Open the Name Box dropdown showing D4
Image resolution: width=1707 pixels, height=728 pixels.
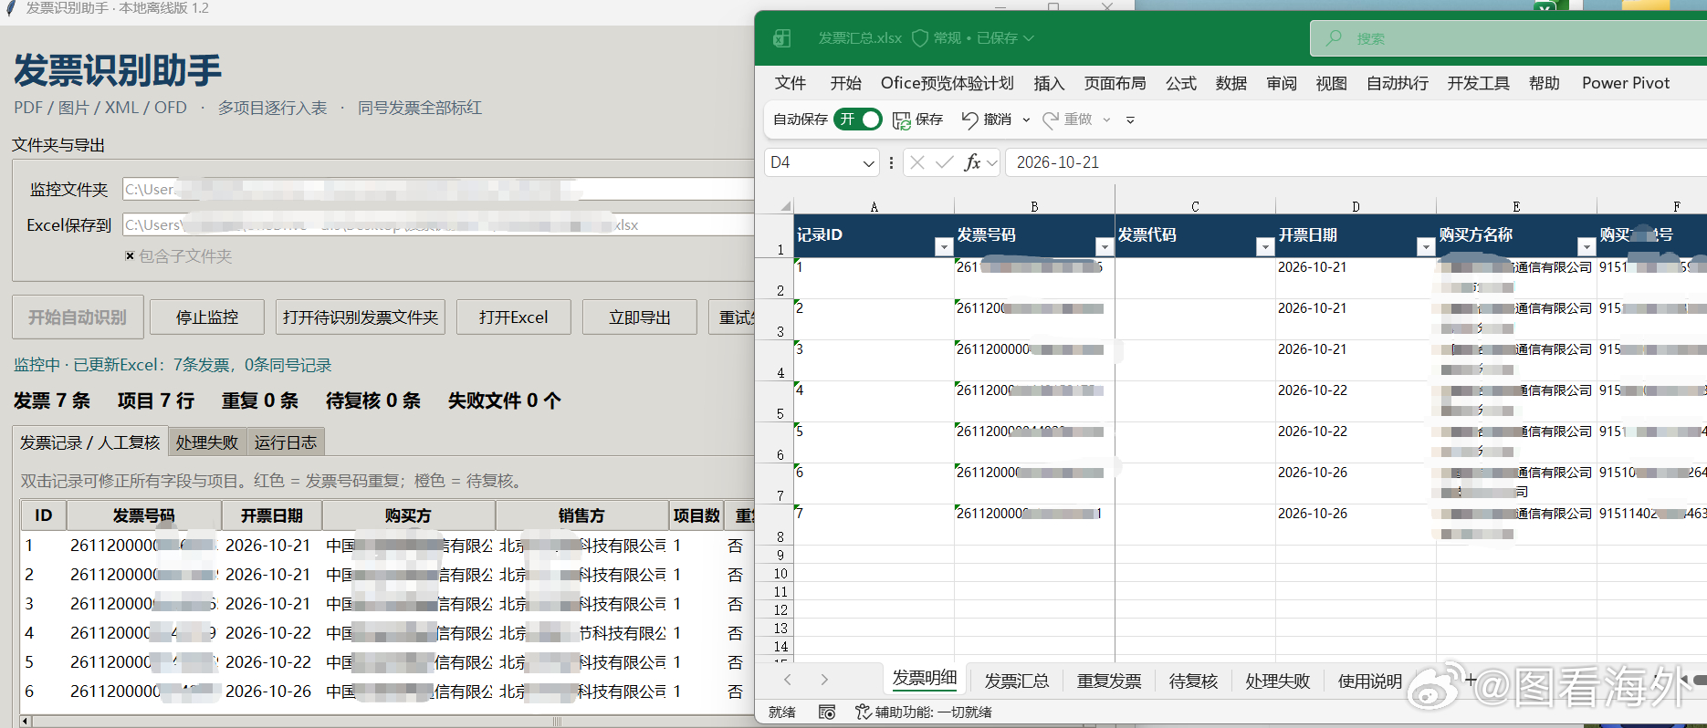click(868, 163)
